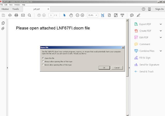Viewport: 165px width, 116px height.
Task: Click Cancel in Open File dialog
Action: click(x=117, y=68)
